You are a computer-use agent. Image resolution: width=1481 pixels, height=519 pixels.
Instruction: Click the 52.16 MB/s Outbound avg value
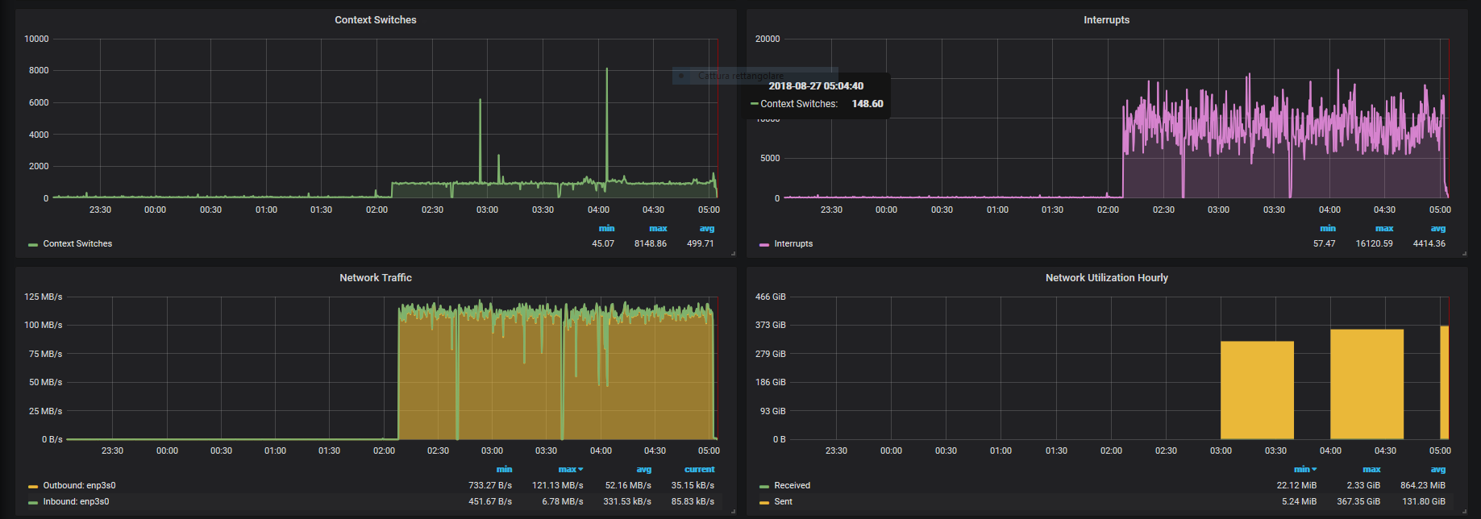click(x=628, y=485)
